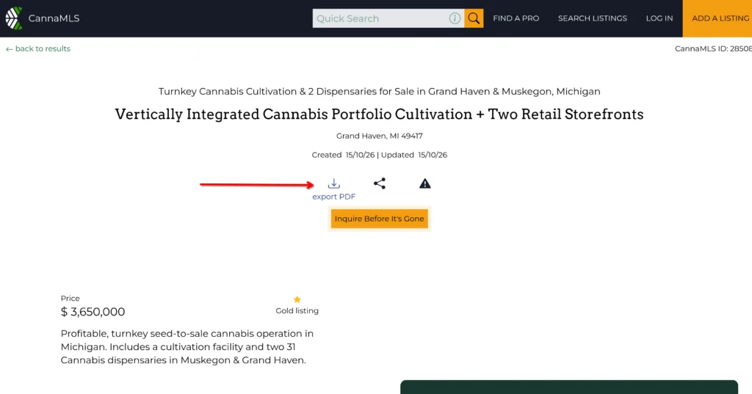Download listing via export PDF icon
This screenshot has height=394, width=752.
[x=334, y=183]
